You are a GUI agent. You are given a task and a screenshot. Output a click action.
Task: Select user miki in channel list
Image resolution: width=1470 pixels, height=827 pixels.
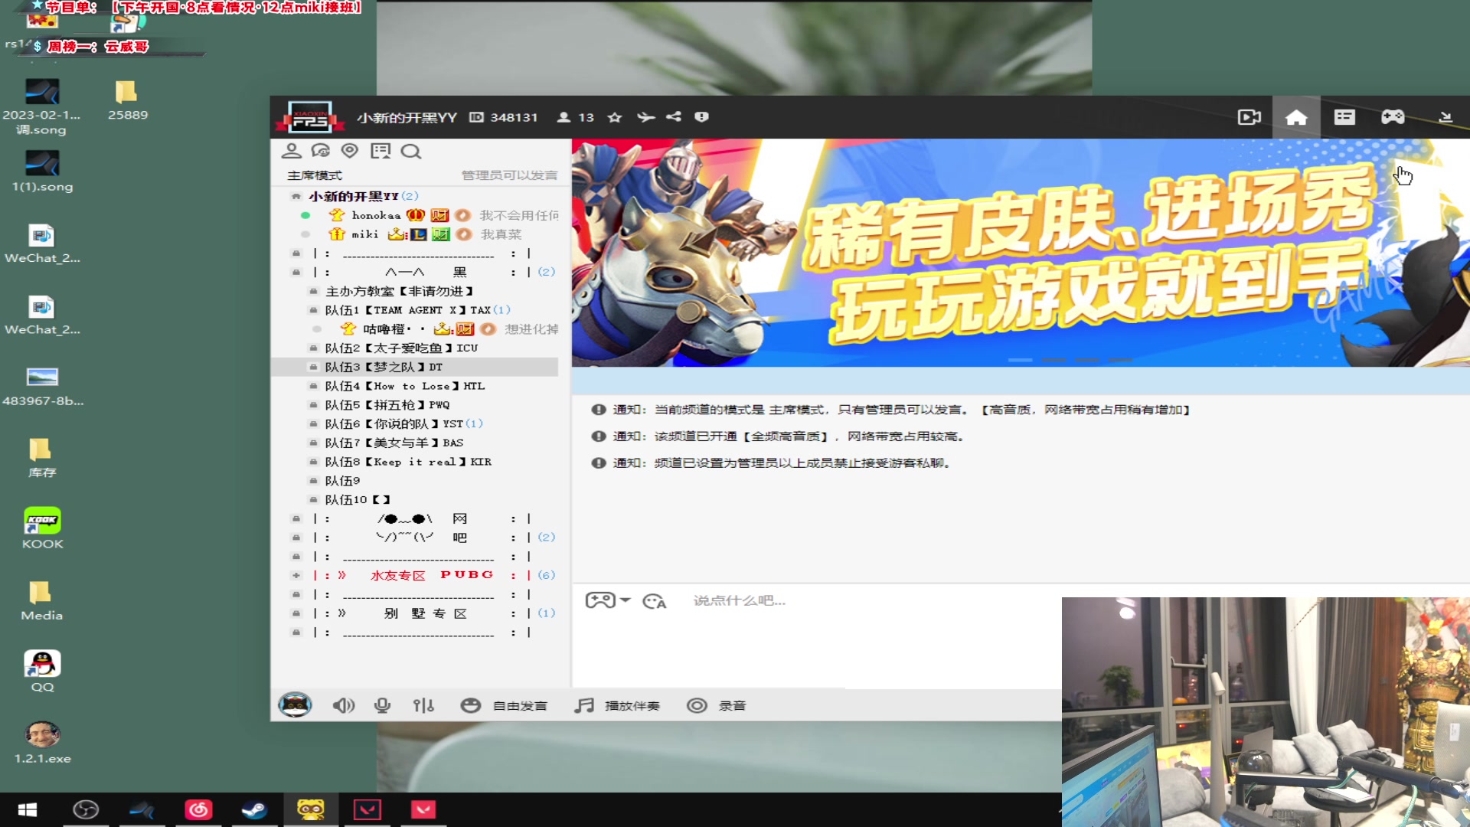(x=364, y=234)
